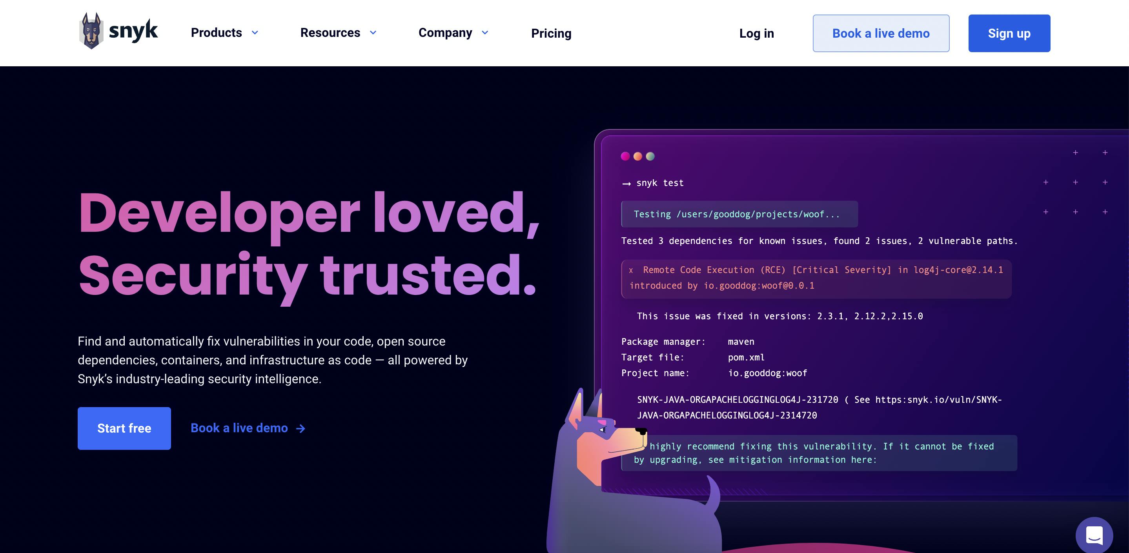
Task: Expand the Company navigation dropdown
Action: (x=453, y=33)
